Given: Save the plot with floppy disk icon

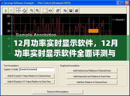Looking at the screenshot, I should coord(71,11).
